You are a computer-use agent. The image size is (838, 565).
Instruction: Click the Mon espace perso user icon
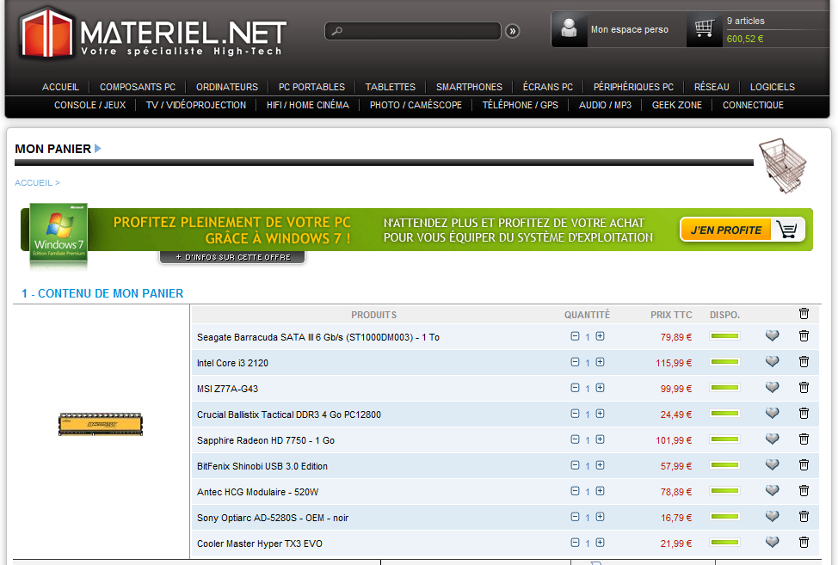click(569, 29)
